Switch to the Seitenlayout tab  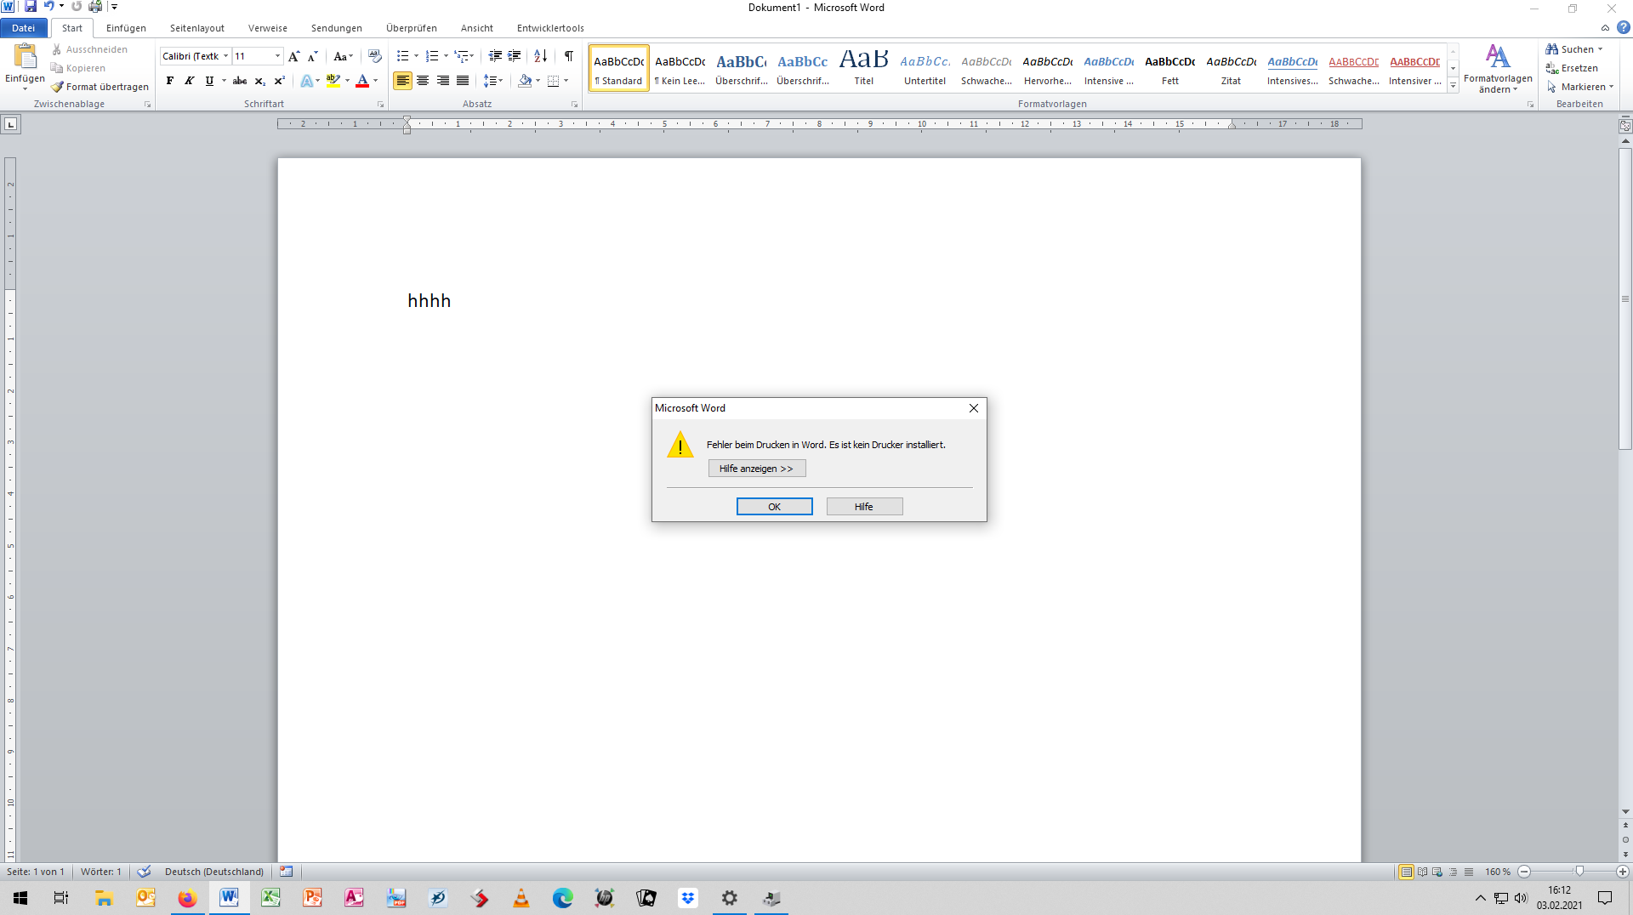197,28
